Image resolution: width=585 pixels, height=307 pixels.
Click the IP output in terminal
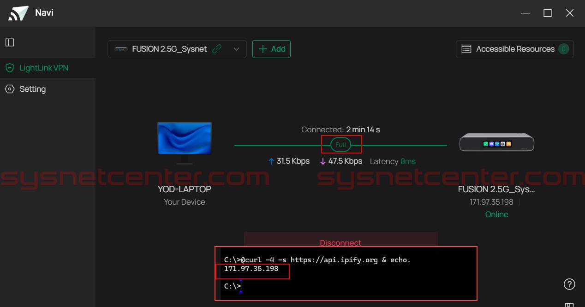pyautogui.click(x=251, y=269)
